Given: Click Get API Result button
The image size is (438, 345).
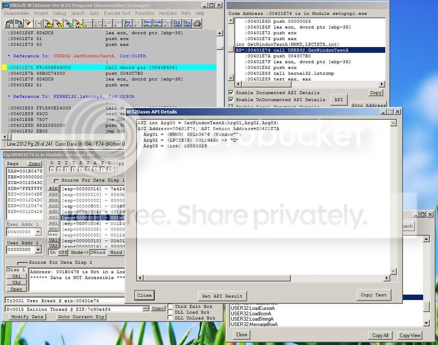Looking at the screenshot, I should [x=222, y=296].
